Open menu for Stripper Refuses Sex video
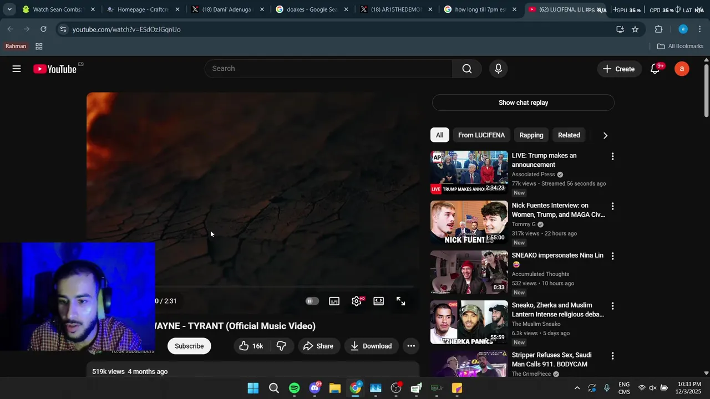Viewport: 710px width, 399px height. point(612,356)
